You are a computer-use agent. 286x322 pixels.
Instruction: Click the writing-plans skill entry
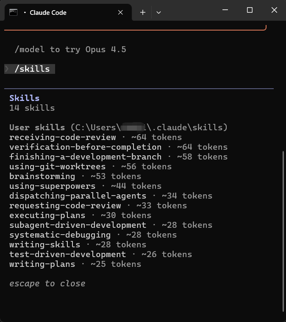(42, 264)
